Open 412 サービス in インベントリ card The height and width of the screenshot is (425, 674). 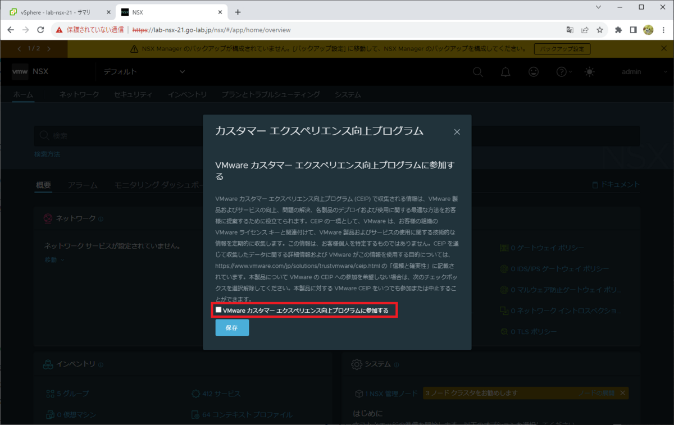pyautogui.click(x=216, y=394)
